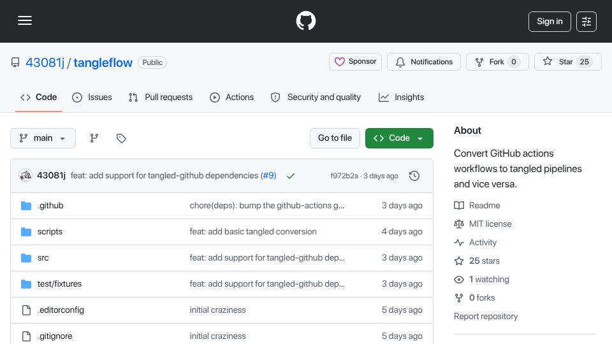Switch to the Issues tab
This screenshot has height=344, width=612.
coord(92,97)
